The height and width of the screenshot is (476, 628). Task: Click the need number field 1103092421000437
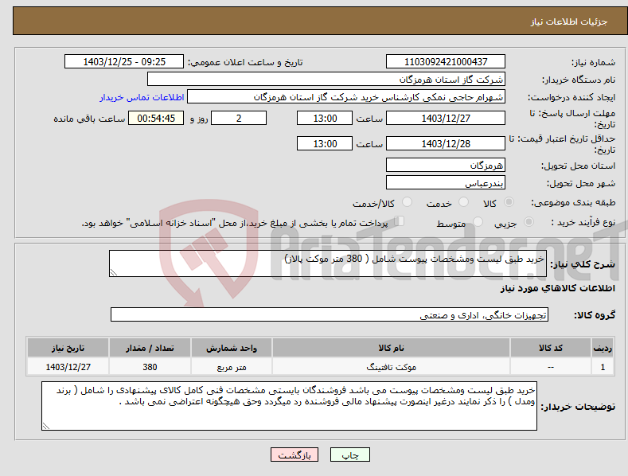(446, 62)
